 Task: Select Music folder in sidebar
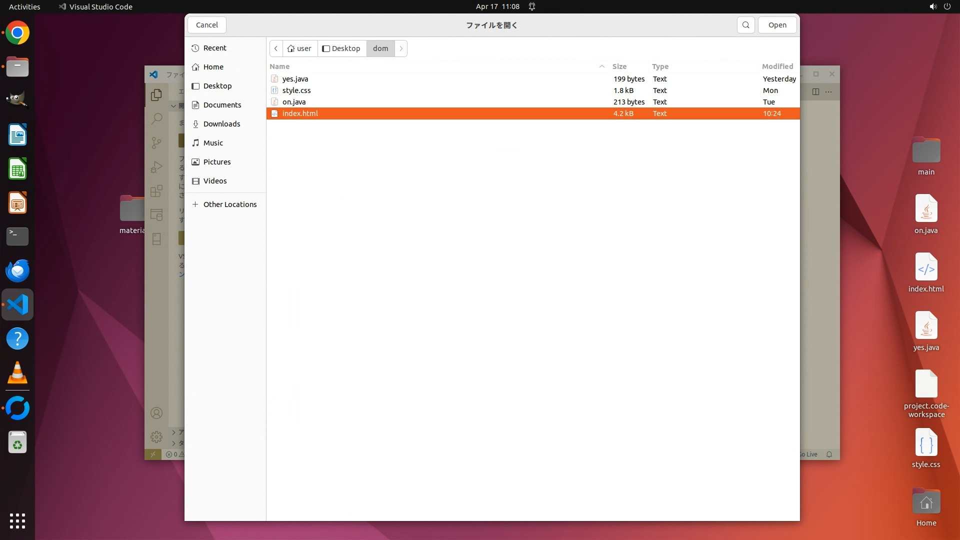pos(213,143)
